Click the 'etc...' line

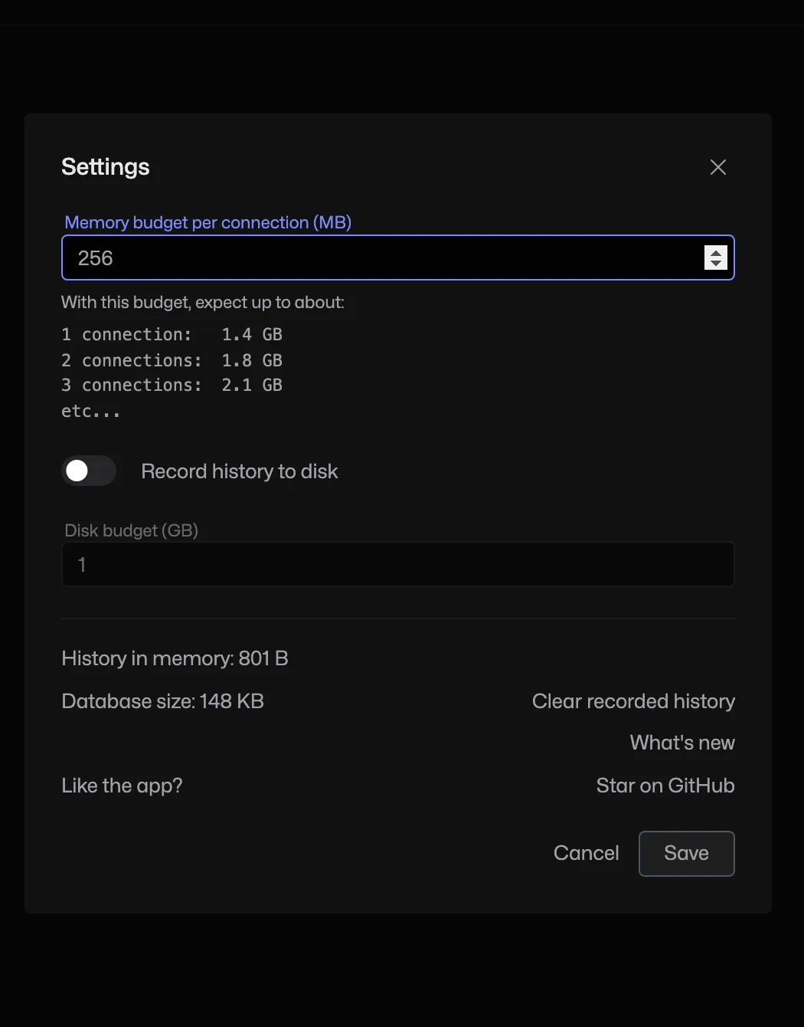point(91,411)
